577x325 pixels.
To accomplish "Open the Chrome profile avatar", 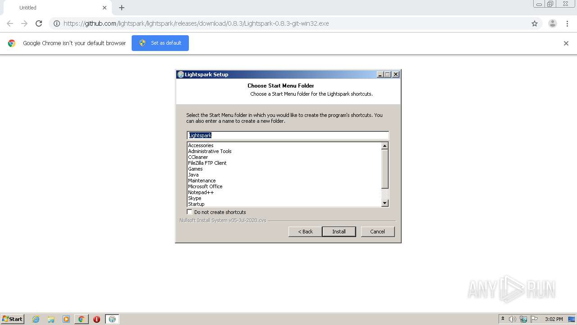I will (x=553, y=23).
